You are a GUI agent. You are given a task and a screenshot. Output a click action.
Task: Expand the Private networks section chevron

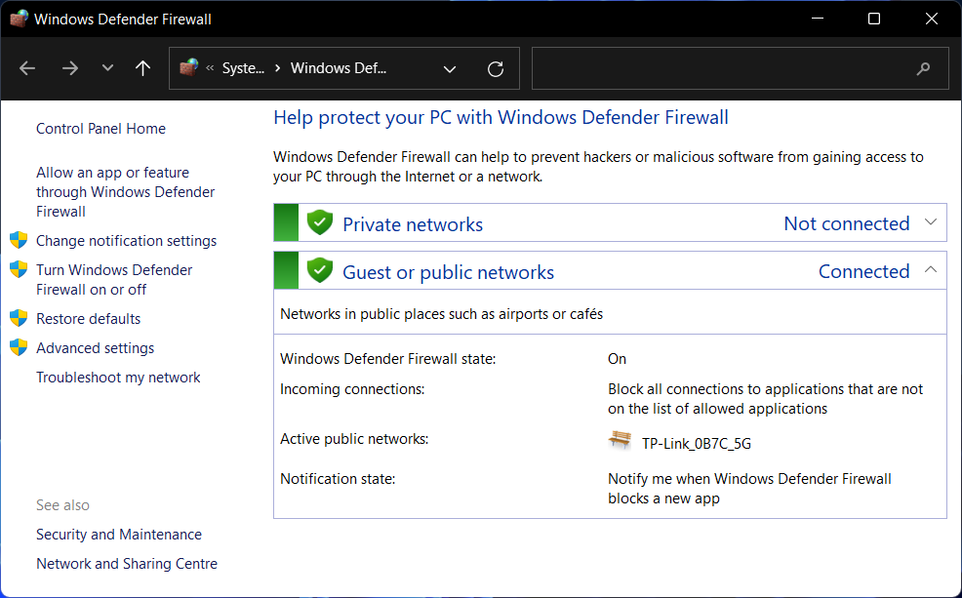click(931, 222)
